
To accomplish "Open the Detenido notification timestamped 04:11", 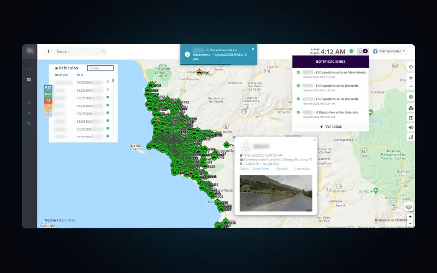I will pos(331,88).
